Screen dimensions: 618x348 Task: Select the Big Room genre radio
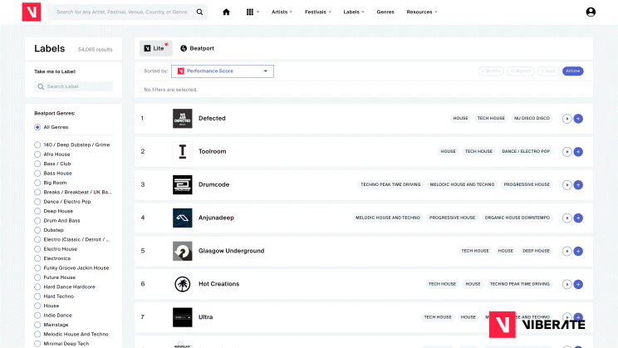37,183
